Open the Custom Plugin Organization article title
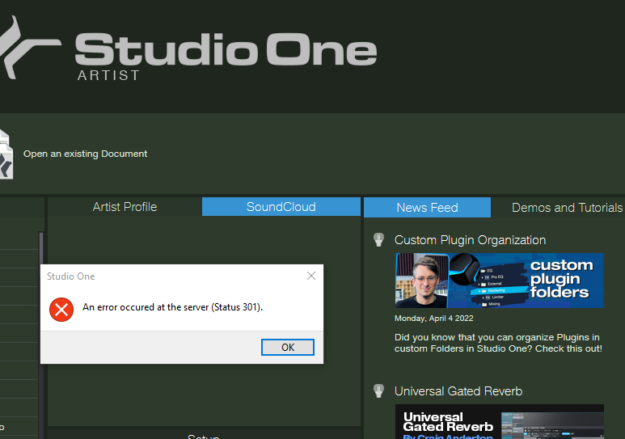 tap(470, 240)
